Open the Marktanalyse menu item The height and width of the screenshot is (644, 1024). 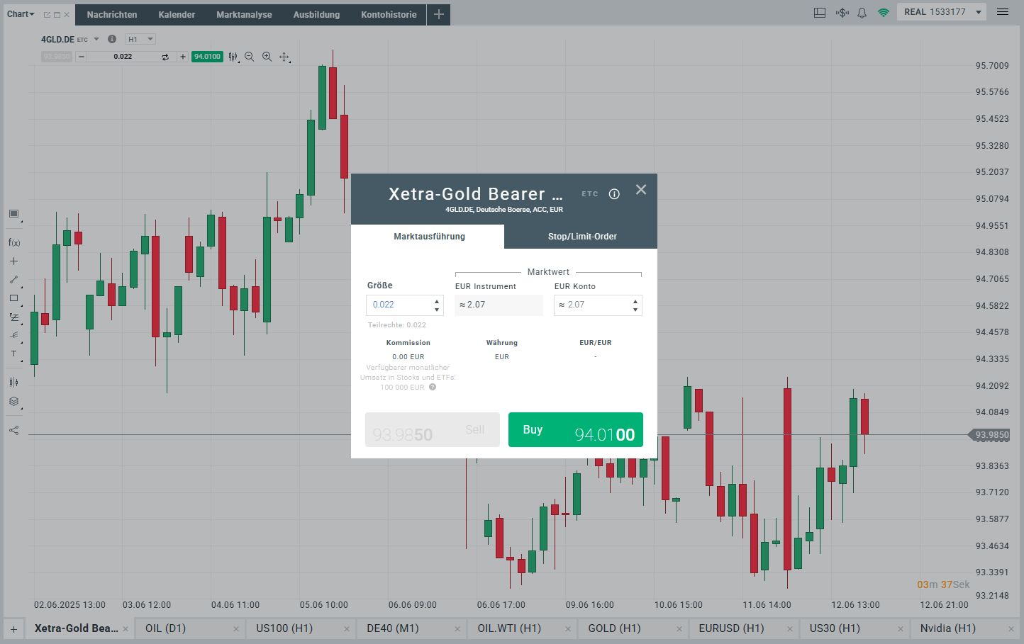[244, 14]
